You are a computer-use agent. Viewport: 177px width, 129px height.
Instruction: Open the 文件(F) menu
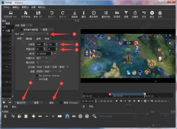tap(6, 7)
